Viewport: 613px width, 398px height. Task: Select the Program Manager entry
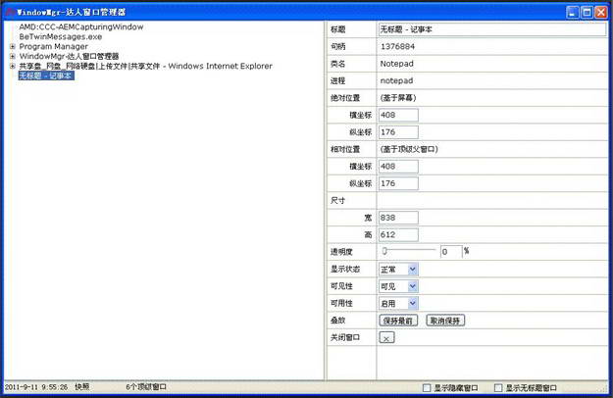(54, 46)
